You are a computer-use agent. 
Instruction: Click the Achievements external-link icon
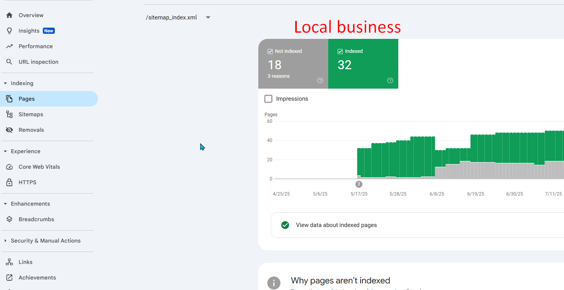[9, 278]
